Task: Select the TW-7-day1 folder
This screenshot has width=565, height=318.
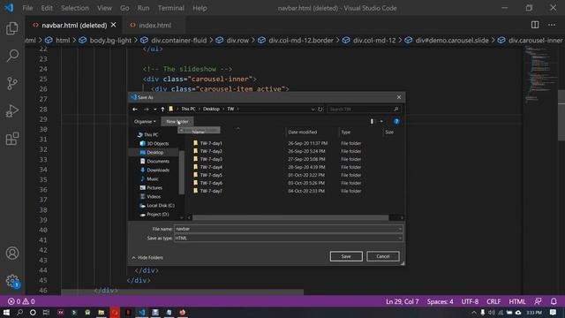Action: 211,143
